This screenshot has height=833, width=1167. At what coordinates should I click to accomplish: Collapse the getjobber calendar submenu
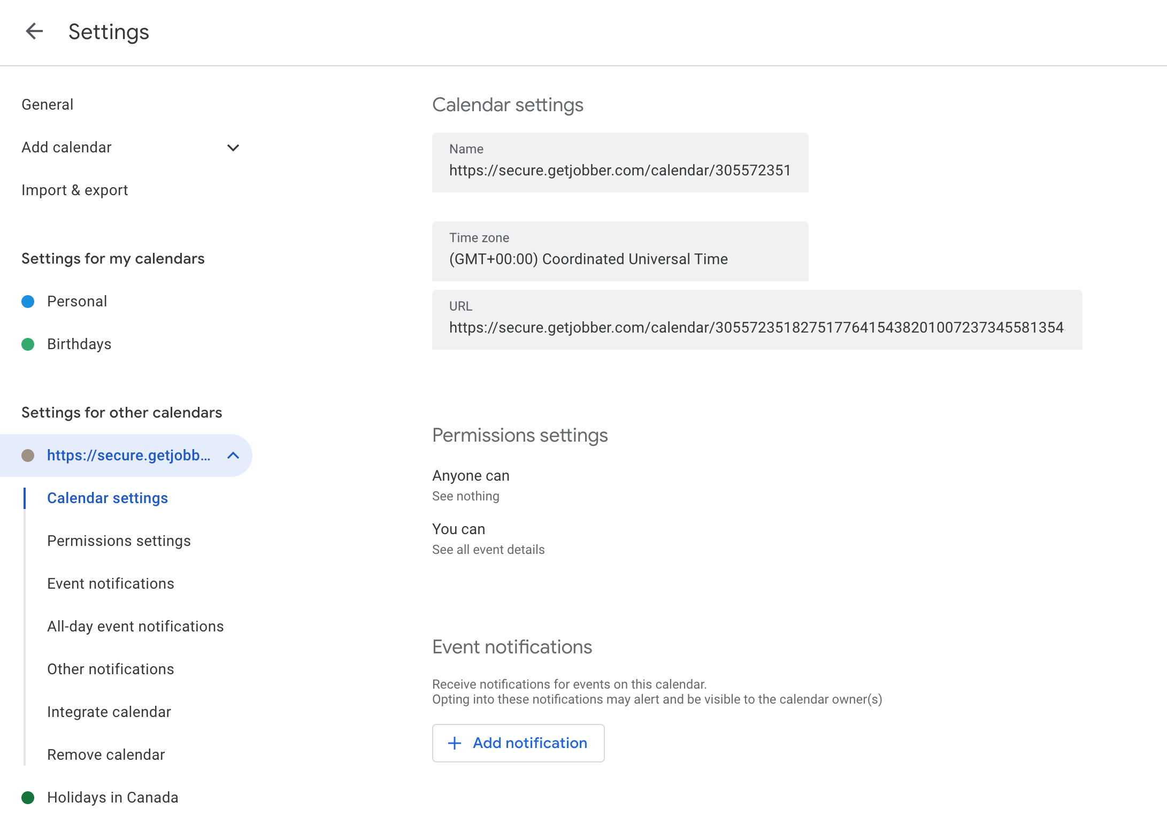tap(233, 456)
